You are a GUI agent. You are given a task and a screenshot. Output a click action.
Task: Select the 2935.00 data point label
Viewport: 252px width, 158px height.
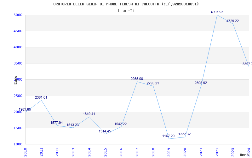point(137,79)
